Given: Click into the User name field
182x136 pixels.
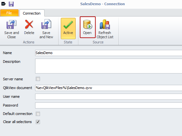Looking at the screenshot, I should (x=109, y=96).
